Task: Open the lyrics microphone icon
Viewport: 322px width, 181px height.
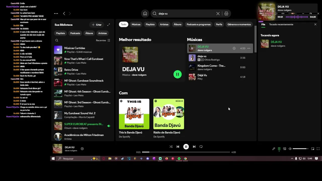Action: (x=274, y=149)
